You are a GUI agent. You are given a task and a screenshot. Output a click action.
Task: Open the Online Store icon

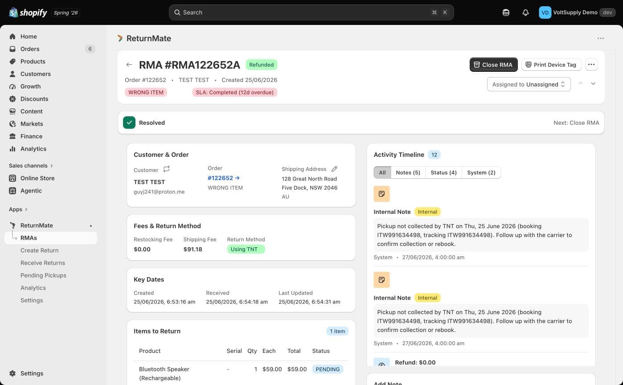click(x=12, y=178)
